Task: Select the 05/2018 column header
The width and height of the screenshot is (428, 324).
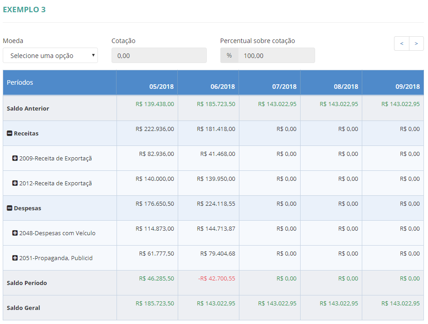Action: coord(161,87)
